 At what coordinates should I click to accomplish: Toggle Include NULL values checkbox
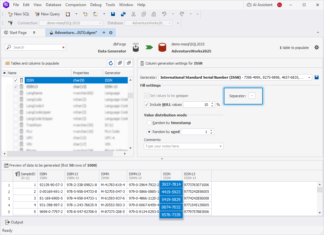tap(147, 105)
